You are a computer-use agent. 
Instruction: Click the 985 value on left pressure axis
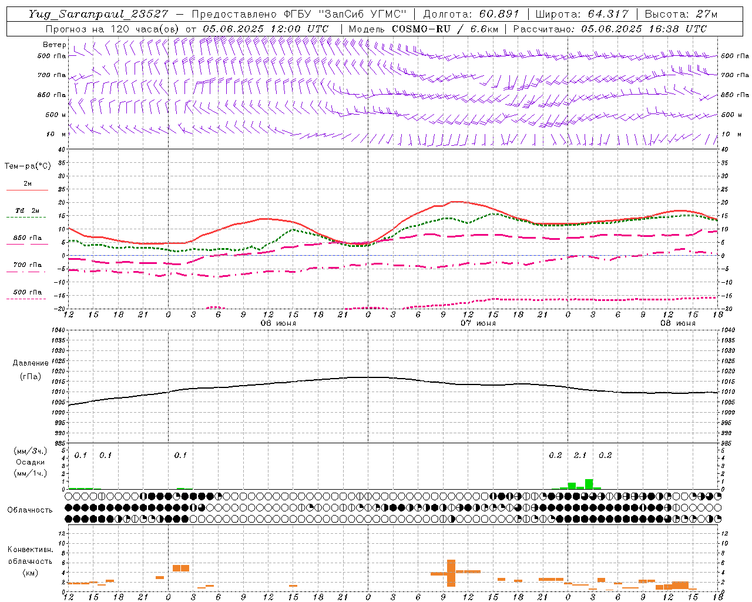click(x=59, y=443)
